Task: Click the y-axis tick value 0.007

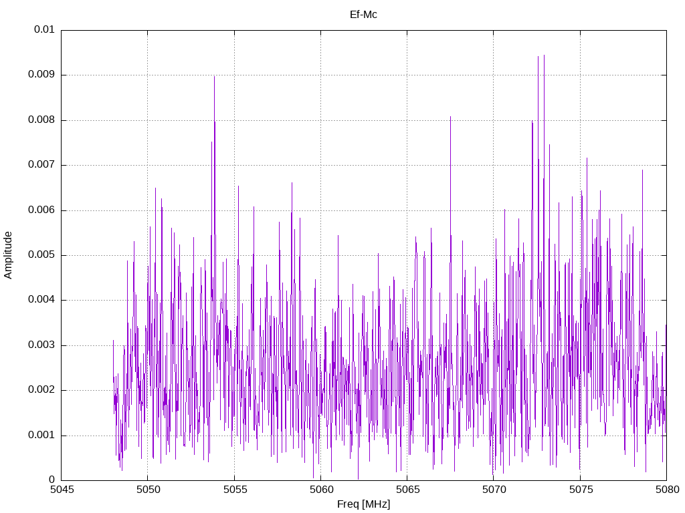Action: pos(41,165)
